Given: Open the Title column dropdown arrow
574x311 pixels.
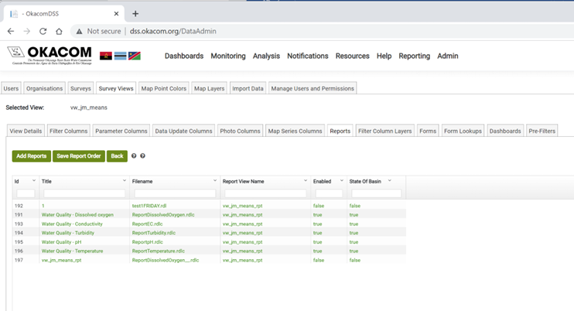Looking at the screenshot, I should [x=125, y=181].
